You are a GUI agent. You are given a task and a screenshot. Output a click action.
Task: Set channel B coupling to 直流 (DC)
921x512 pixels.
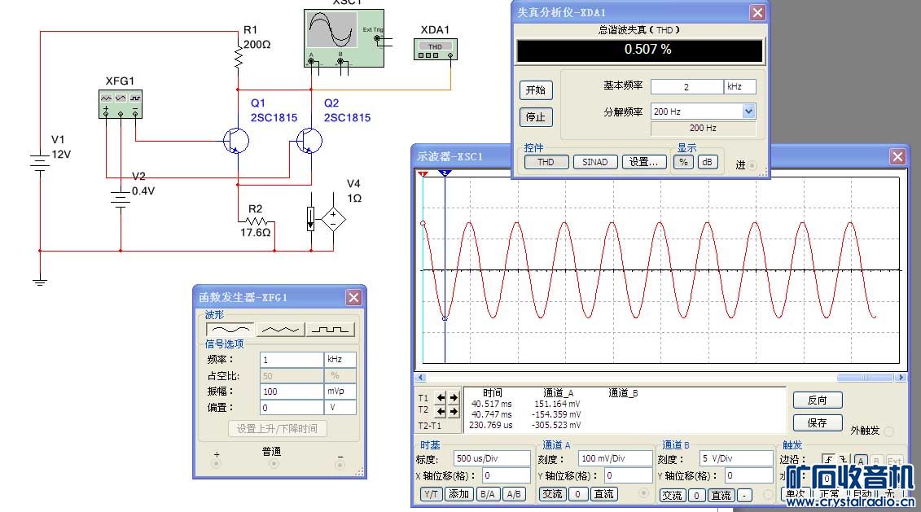(721, 496)
